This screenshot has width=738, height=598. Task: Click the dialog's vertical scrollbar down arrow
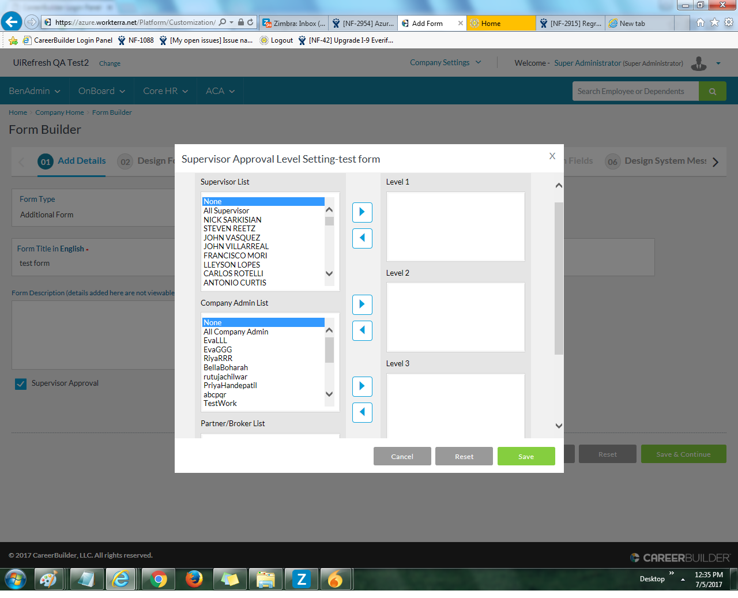tap(558, 426)
